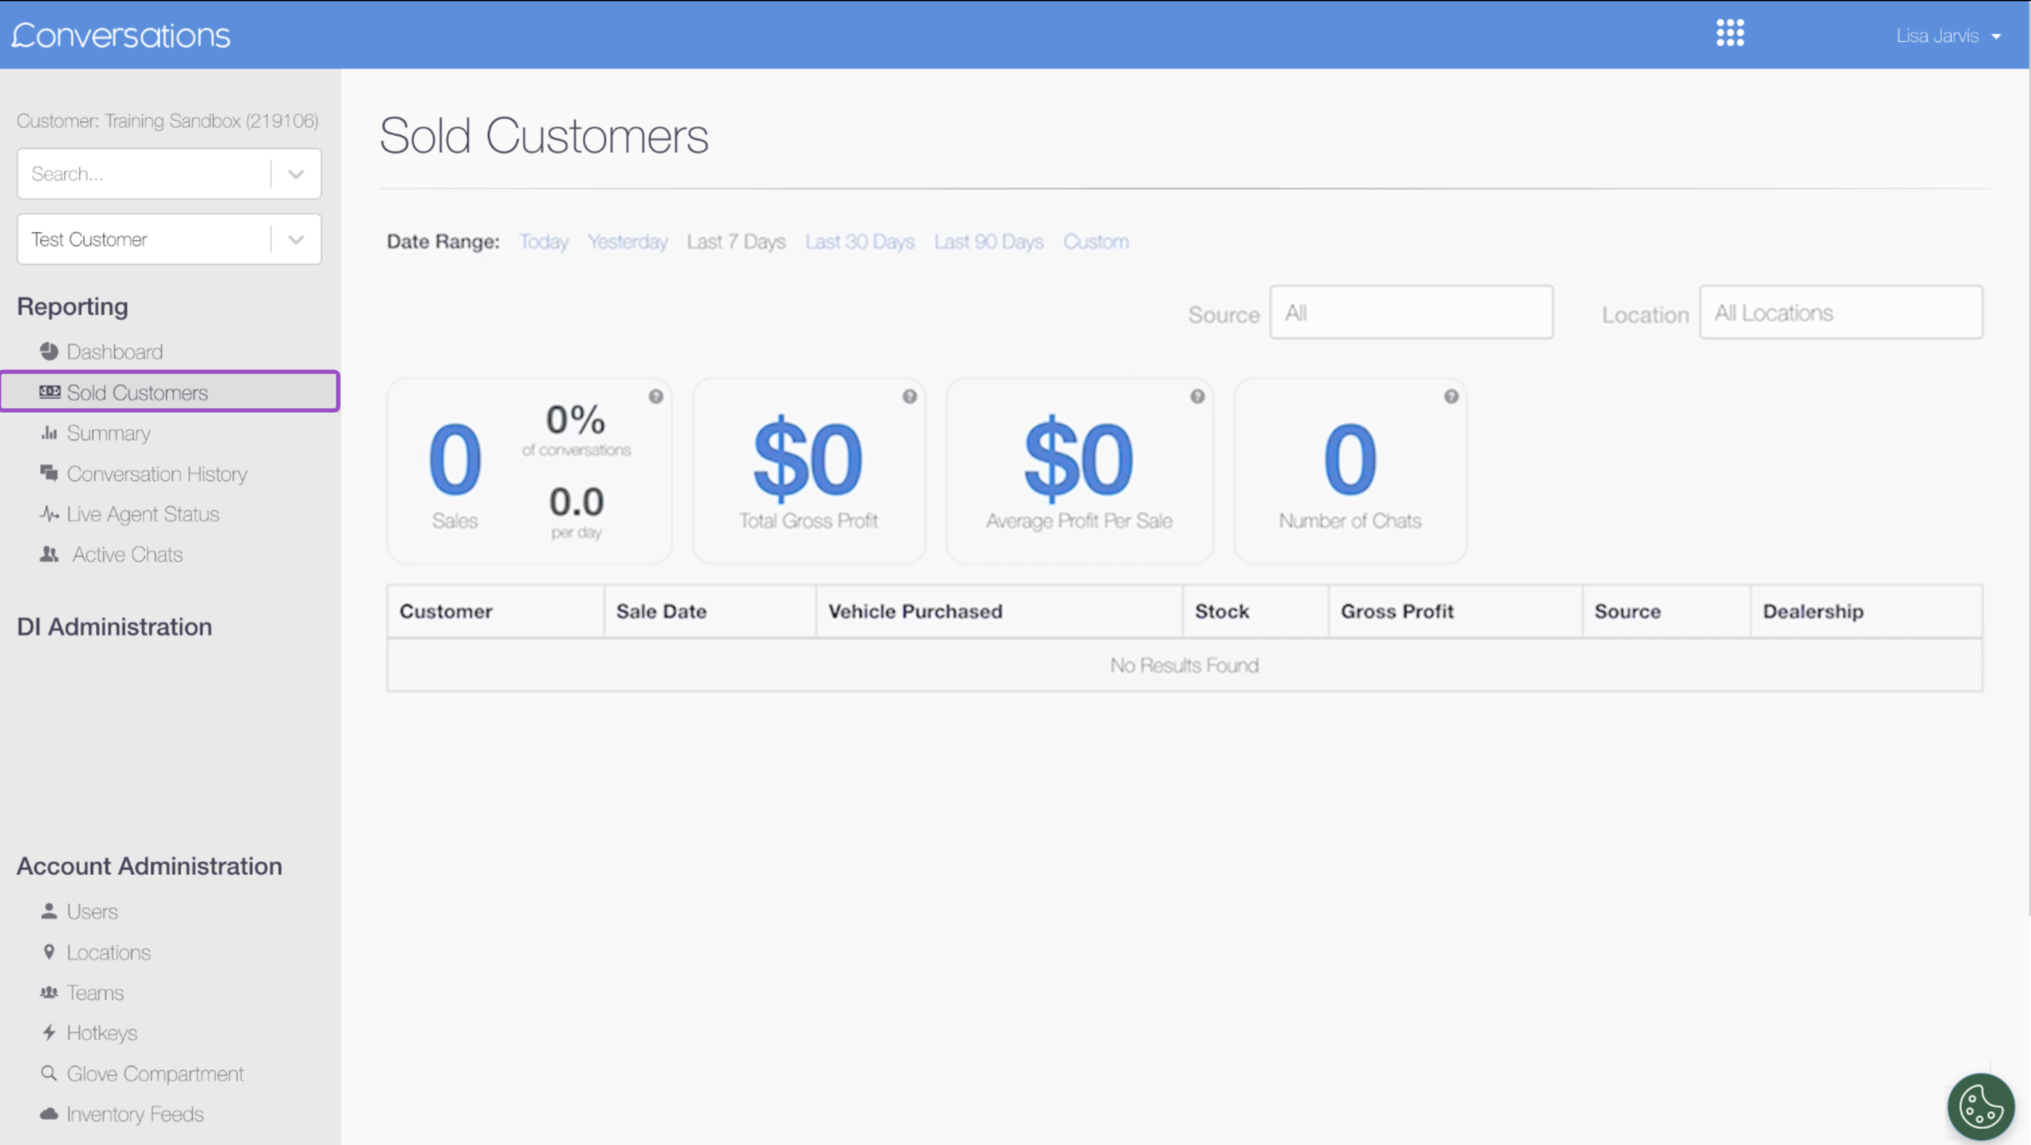The width and height of the screenshot is (2031, 1145).
Task: Open the All Locations selector
Action: (1841, 312)
